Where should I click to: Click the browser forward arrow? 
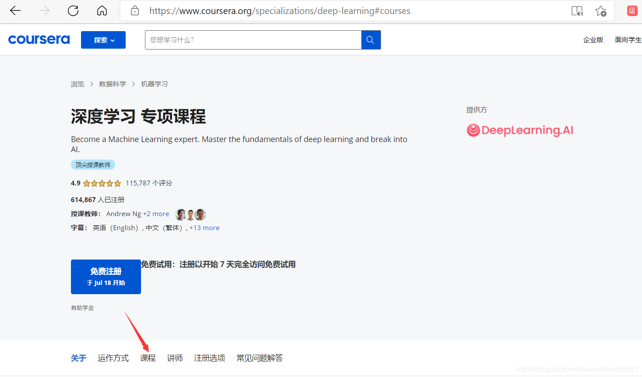[44, 11]
